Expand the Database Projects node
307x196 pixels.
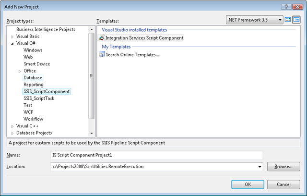pyautogui.click(x=12, y=133)
